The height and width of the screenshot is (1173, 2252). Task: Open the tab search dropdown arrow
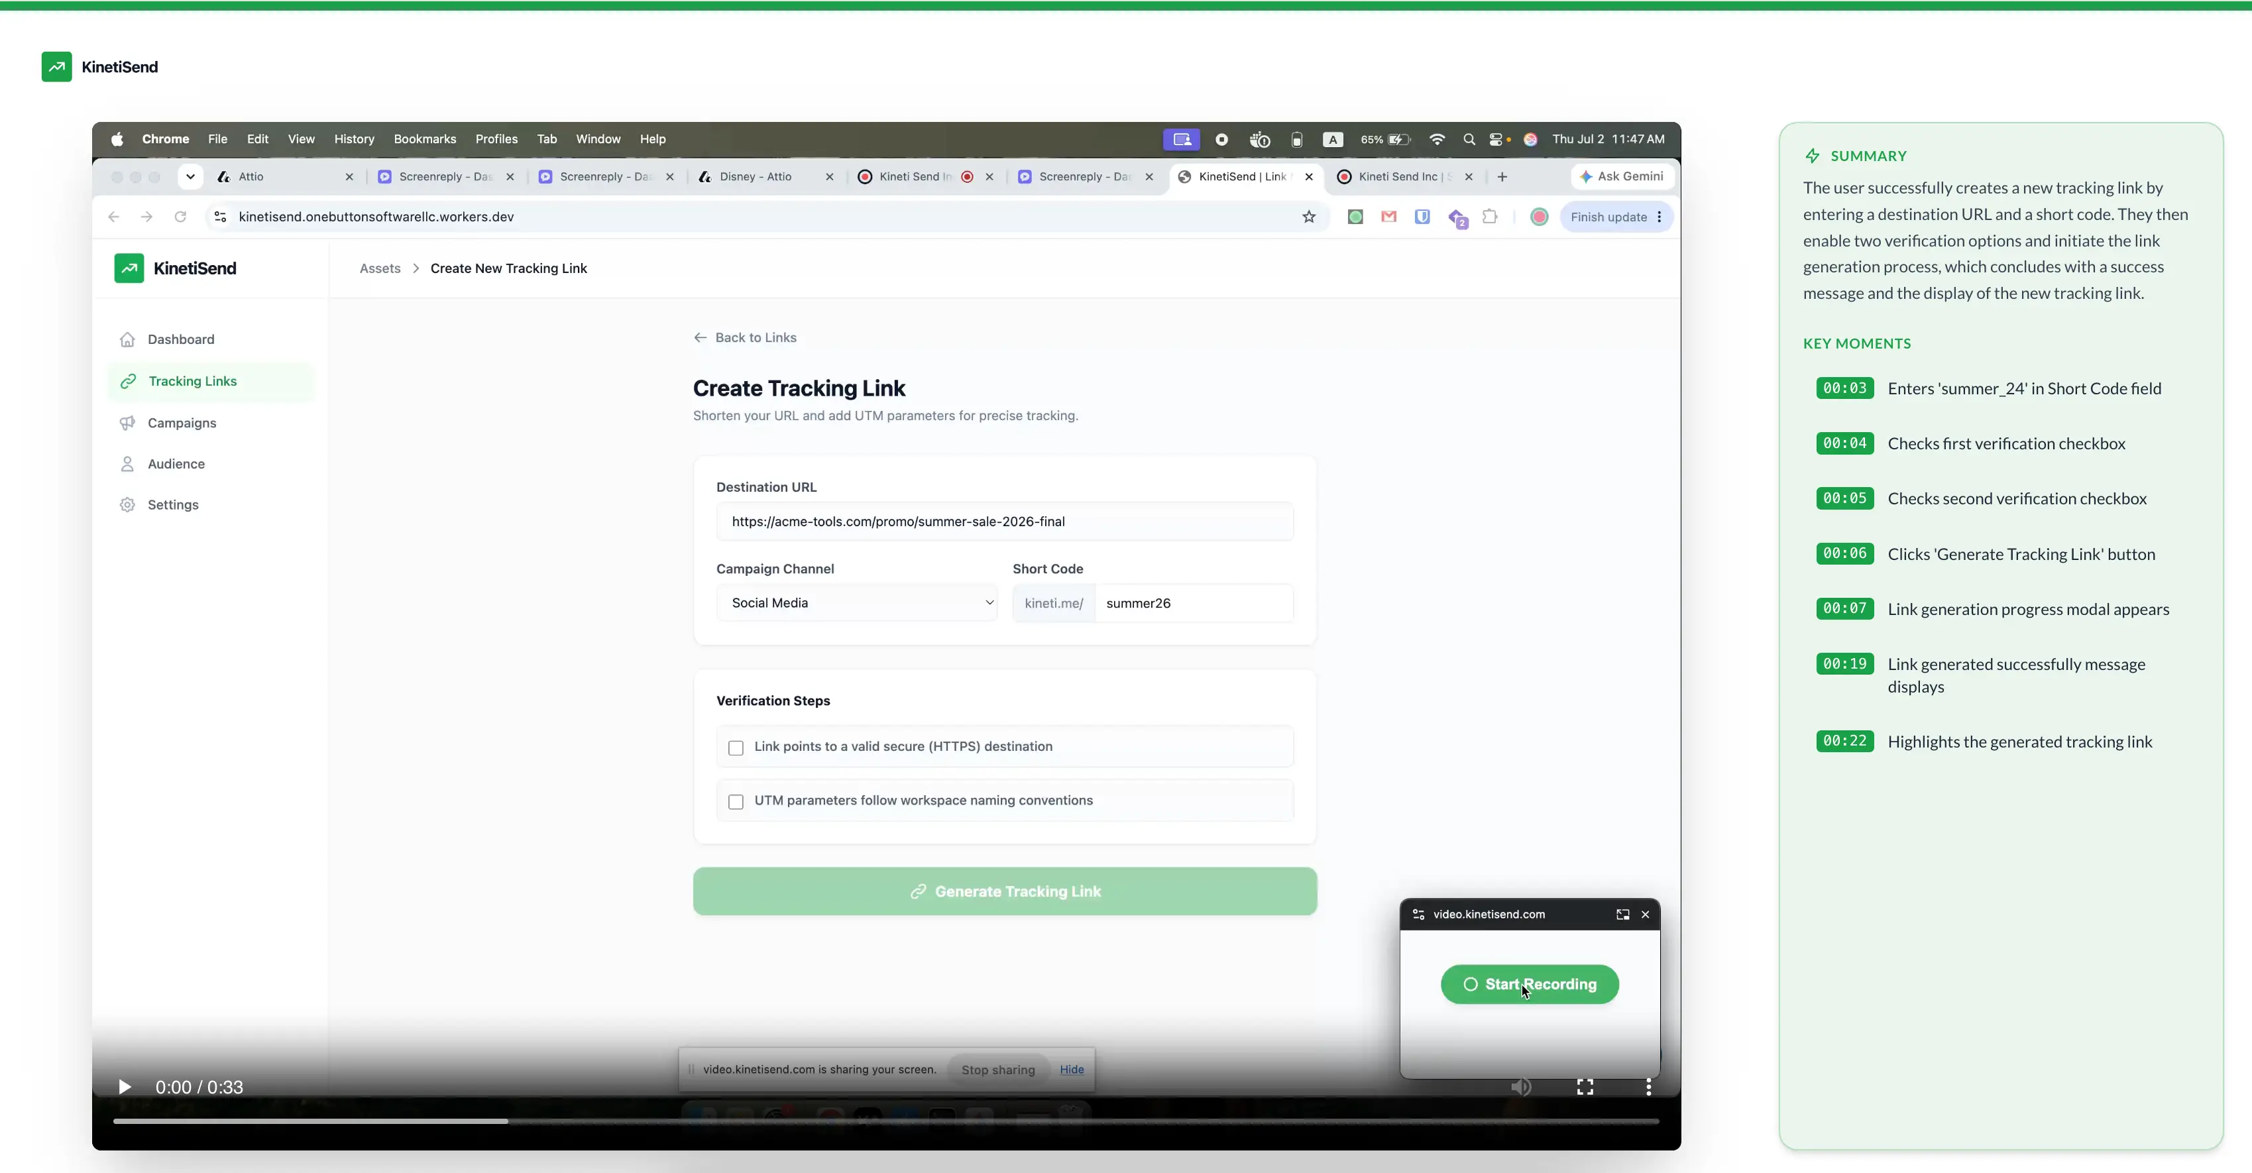click(190, 176)
